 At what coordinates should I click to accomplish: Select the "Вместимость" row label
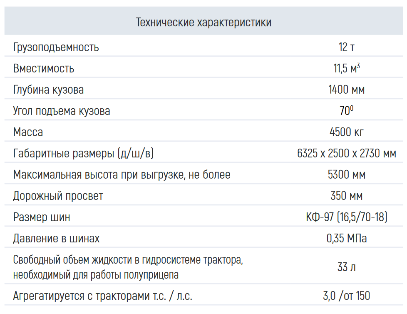tap(44, 68)
